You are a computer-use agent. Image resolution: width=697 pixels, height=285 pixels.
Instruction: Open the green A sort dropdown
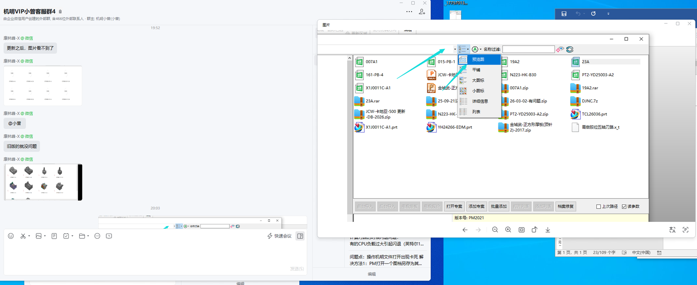(477, 49)
